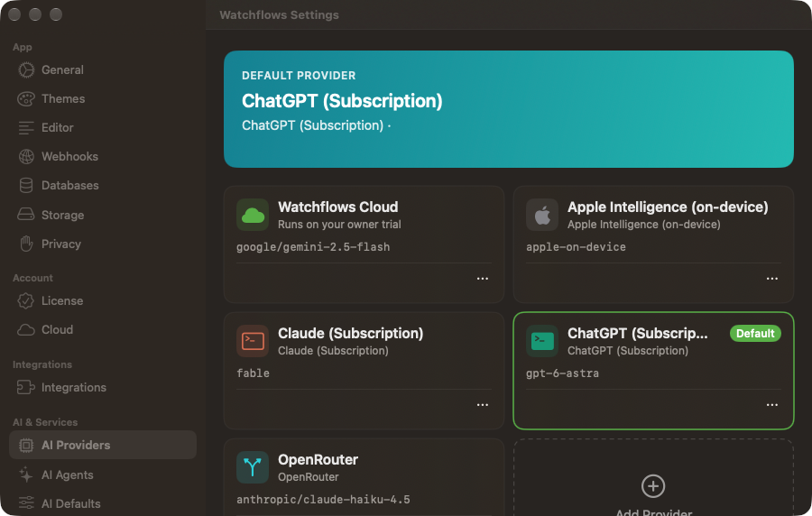Open Webhooks via the globe icon
812x516 pixels.
(26, 156)
